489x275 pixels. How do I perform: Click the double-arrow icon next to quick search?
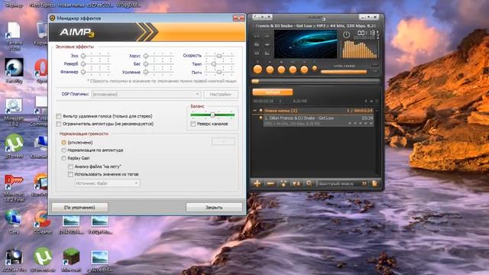tap(364, 183)
